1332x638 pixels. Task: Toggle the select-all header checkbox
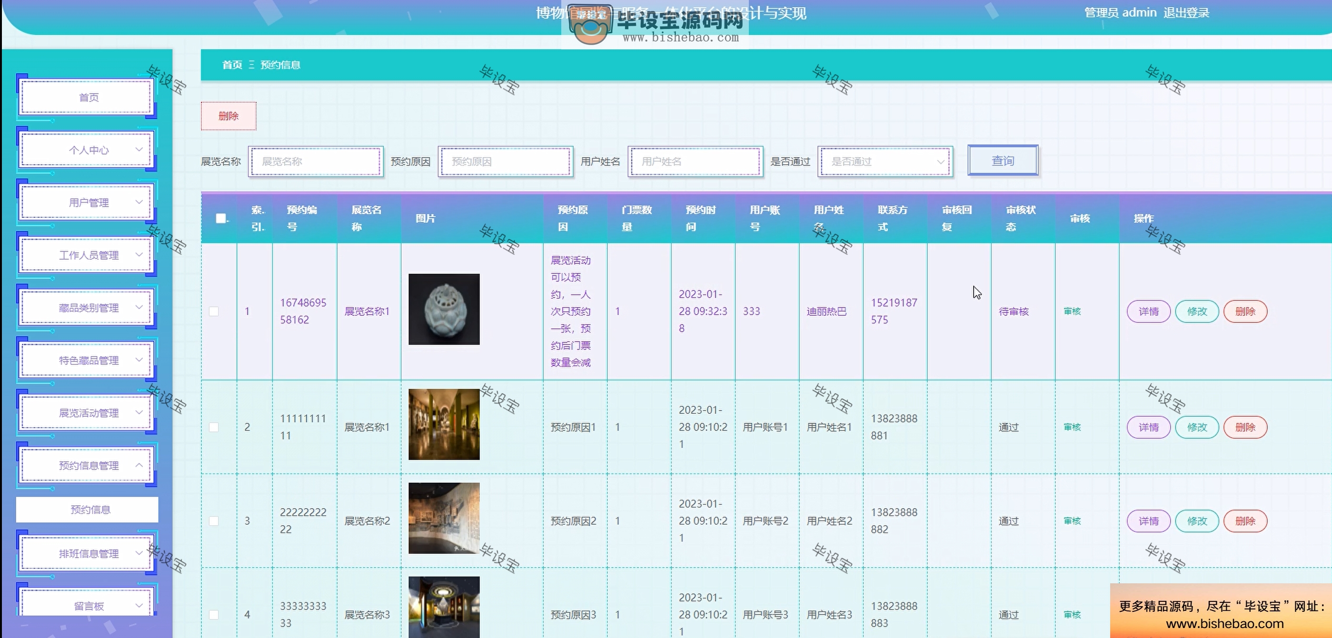[221, 218]
